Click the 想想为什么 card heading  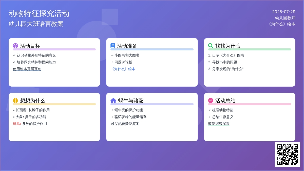[x=33, y=101]
